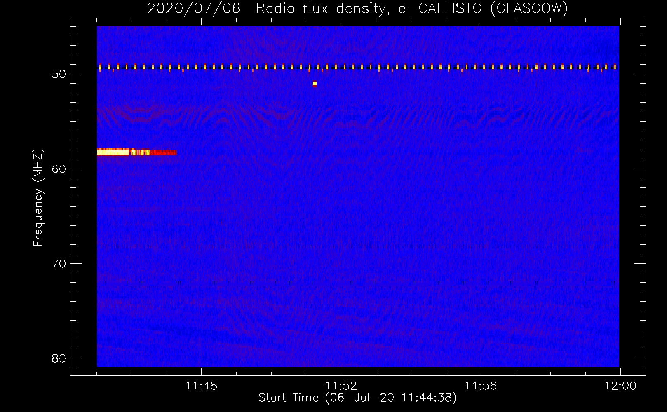The height and width of the screenshot is (412, 667).
Task: Click the 60 frequency tick label
Action: tap(59, 169)
